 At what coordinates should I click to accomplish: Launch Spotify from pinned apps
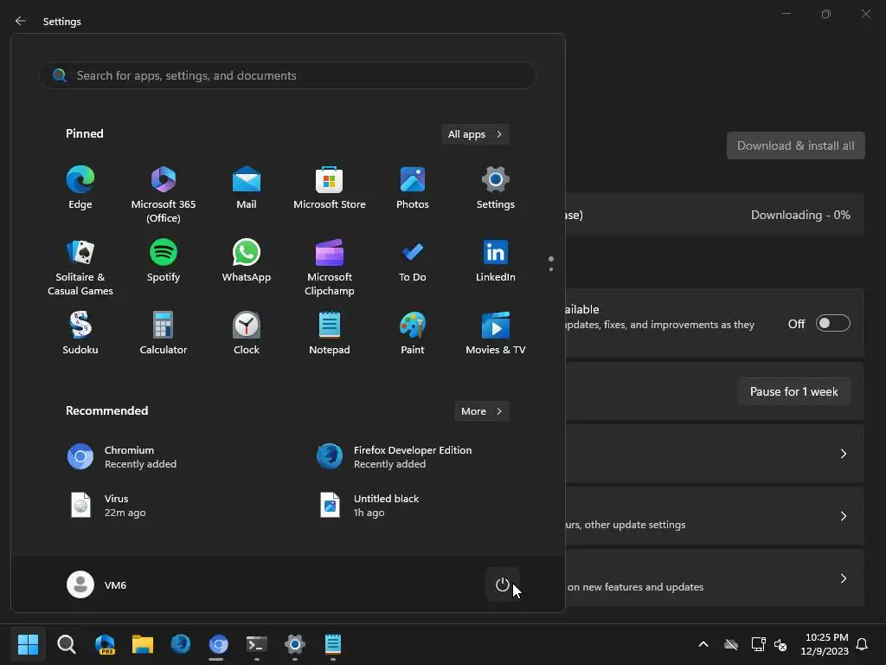(x=164, y=260)
